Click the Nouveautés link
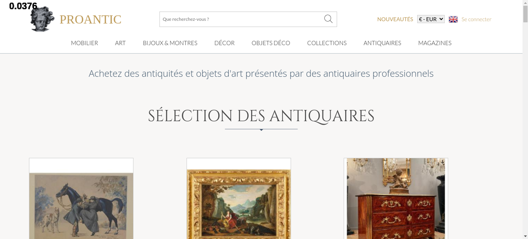This screenshot has height=239, width=528. click(x=395, y=19)
